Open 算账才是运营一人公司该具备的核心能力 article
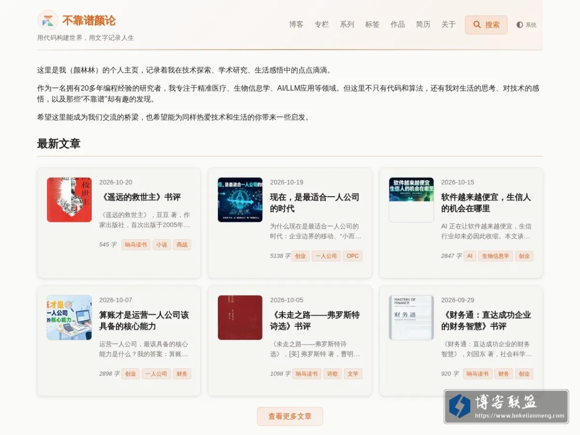The width and height of the screenshot is (580, 435). 144,321
